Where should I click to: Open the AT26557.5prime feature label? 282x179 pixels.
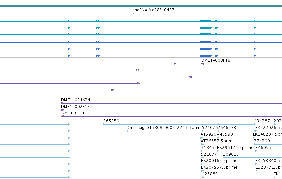(x=218, y=141)
